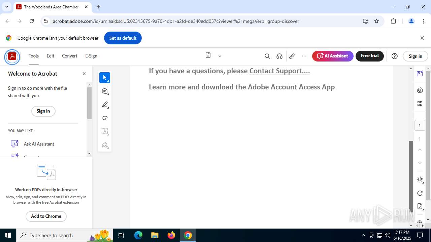Click the current page number box

[x=420, y=125]
